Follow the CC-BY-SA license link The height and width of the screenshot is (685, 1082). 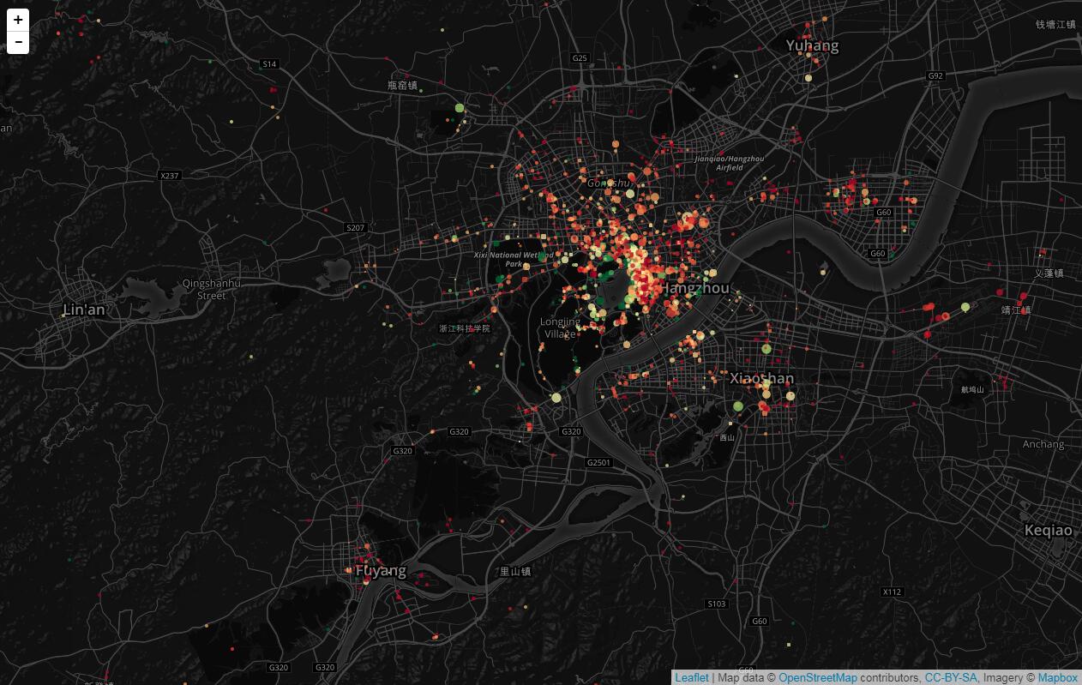click(x=951, y=677)
